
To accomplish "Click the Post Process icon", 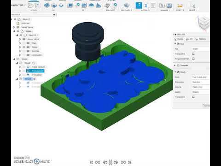I will click(146, 6).
